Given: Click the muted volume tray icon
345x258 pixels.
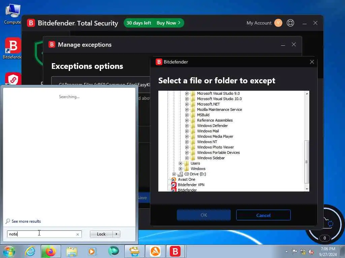Looking at the screenshot, I should click(x=311, y=252).
